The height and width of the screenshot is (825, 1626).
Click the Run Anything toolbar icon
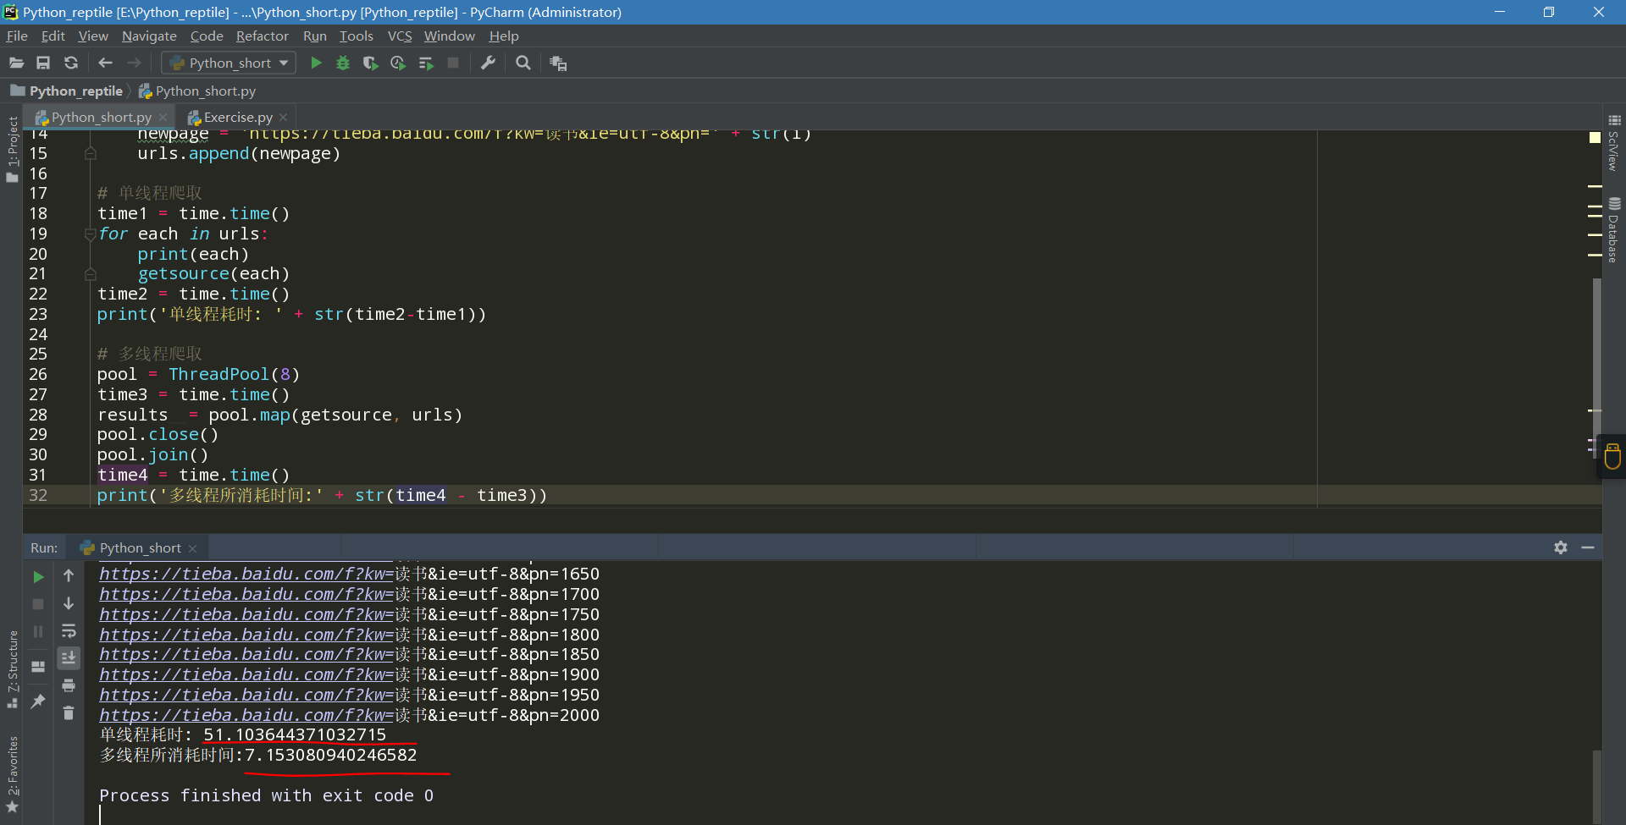558,63
